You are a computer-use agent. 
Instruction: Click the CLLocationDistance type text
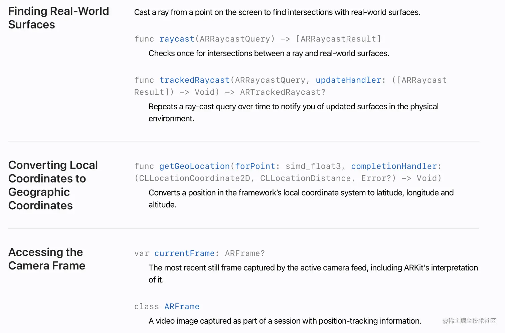(x=305, y=179)
